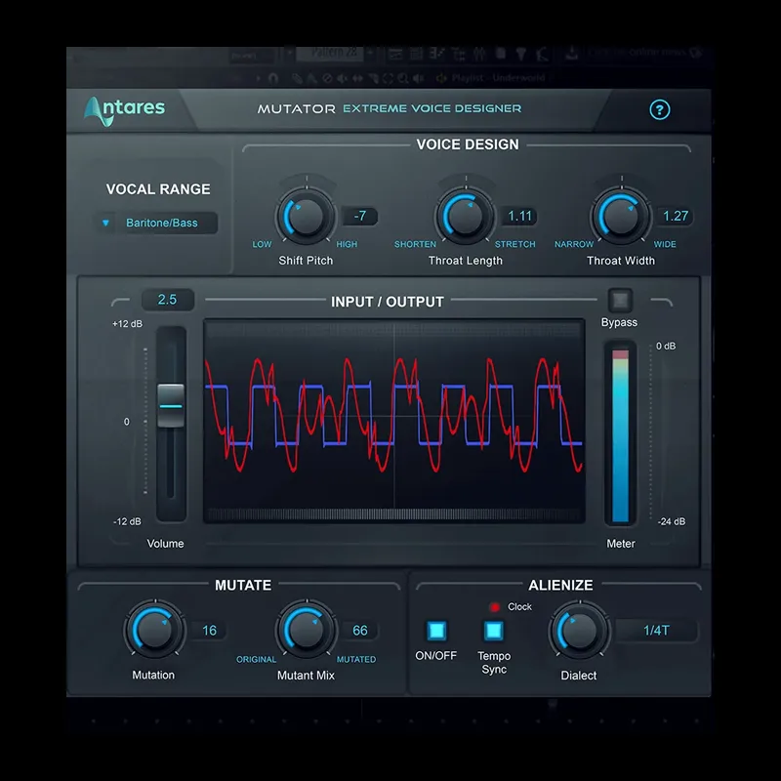781x781 pixels.
Task: Click the red Clock indicator light
Action: click(x=494, y=606)
